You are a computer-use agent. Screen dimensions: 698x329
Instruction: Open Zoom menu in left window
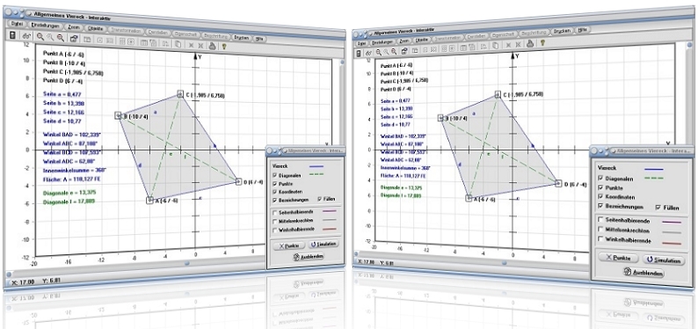point(74,27)
